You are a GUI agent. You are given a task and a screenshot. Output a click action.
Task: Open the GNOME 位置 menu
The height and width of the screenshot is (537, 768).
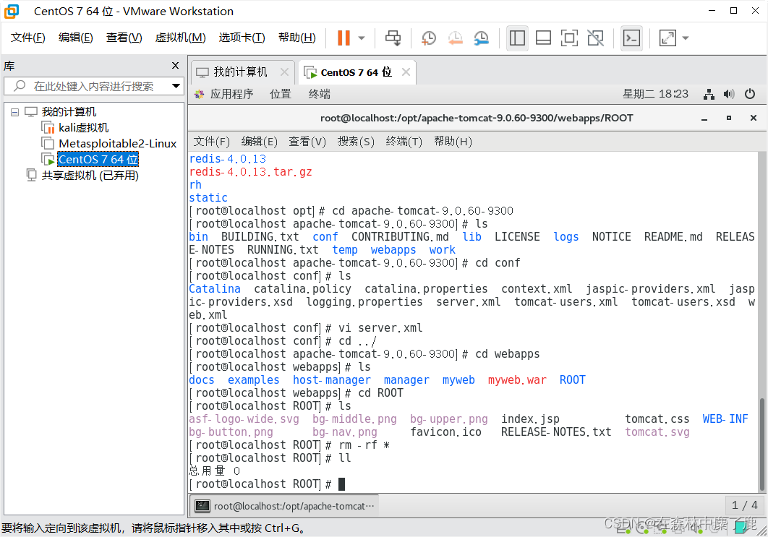click(280, 94)
